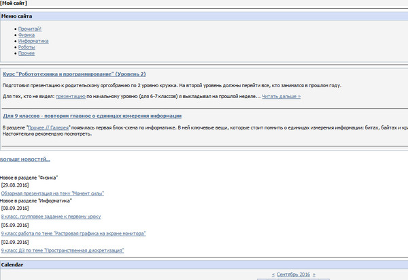Screen dimensions: 408x280
Task: Select date text 29.08.2016
Action: point(15,185)
